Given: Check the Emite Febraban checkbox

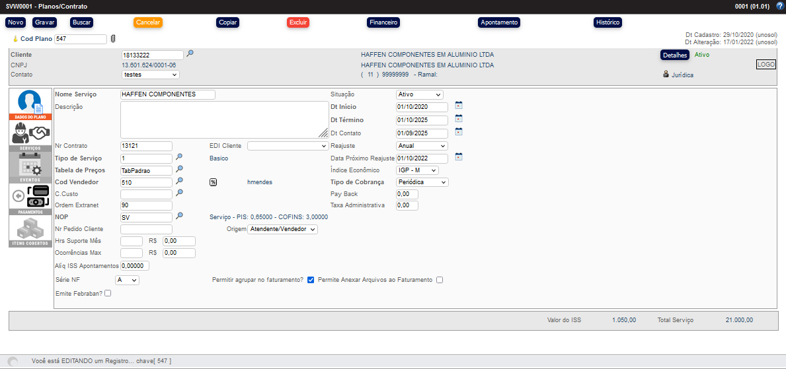Looking at the screenshot, I should 108,293.
